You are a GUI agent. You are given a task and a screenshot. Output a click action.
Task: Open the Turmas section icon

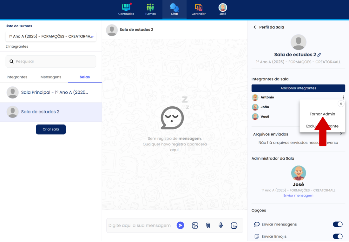point(150,8)
